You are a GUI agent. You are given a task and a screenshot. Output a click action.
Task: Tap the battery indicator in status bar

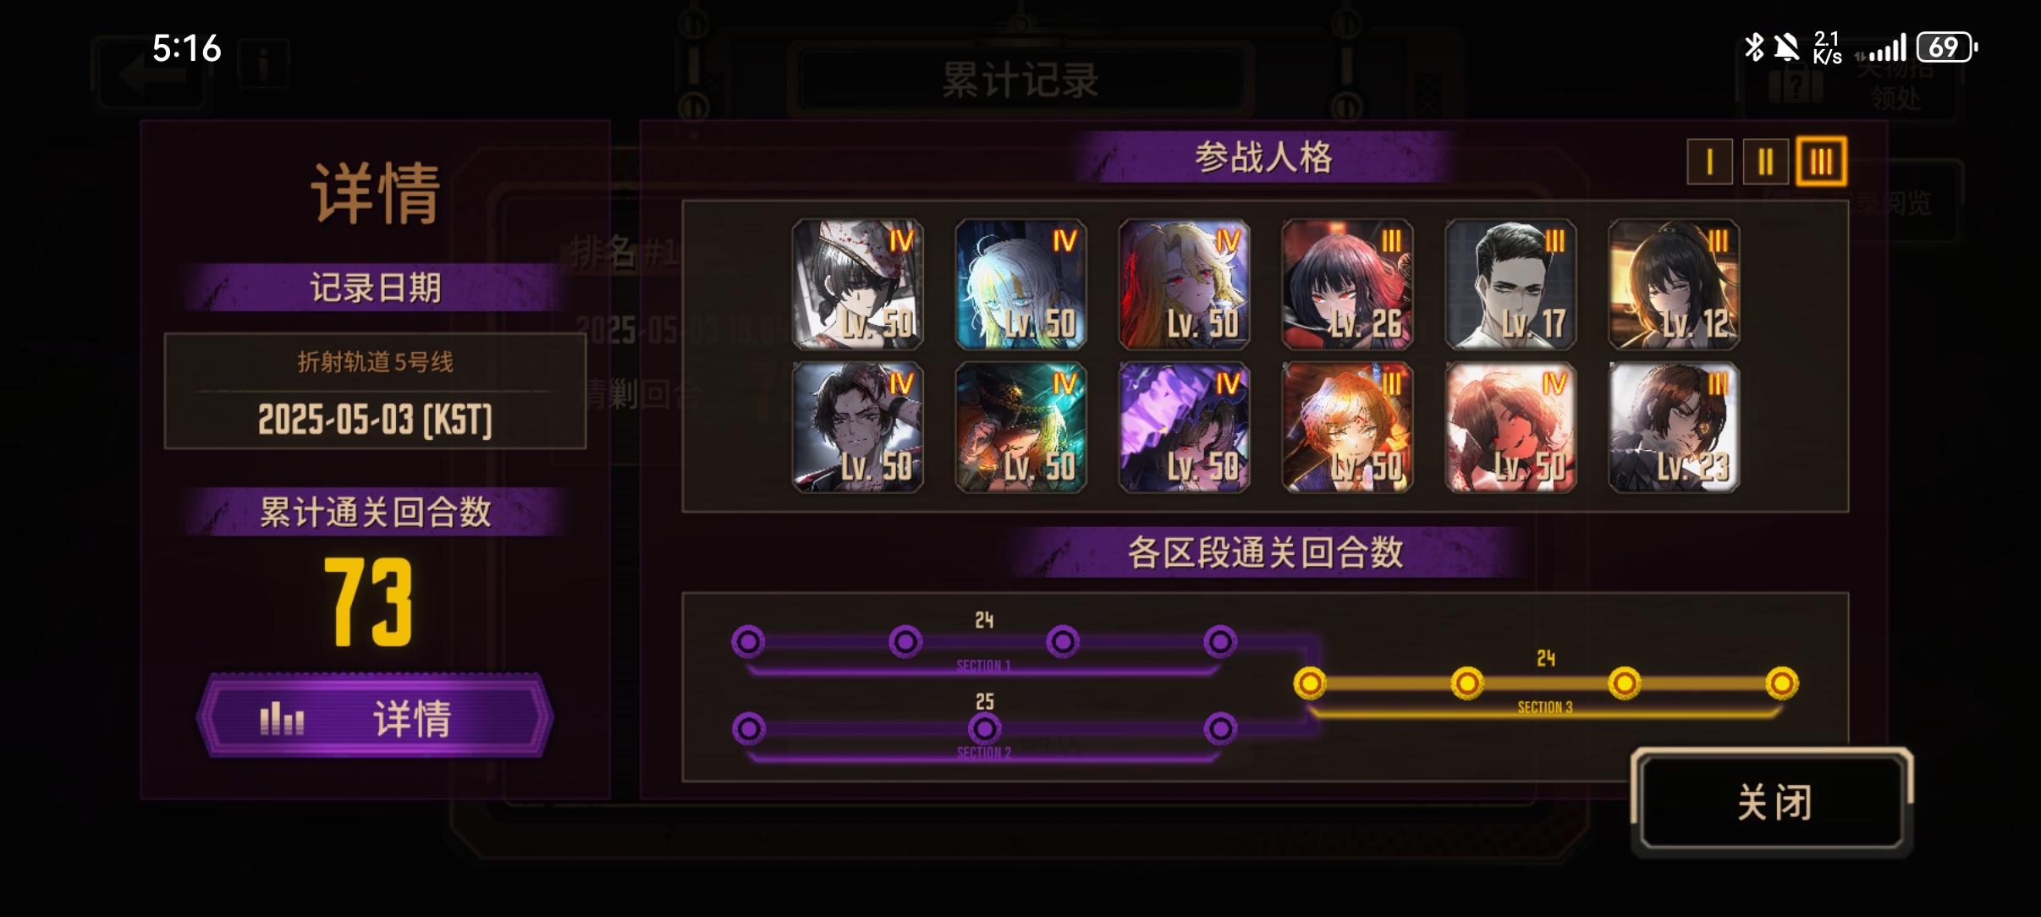(1947, 47)
